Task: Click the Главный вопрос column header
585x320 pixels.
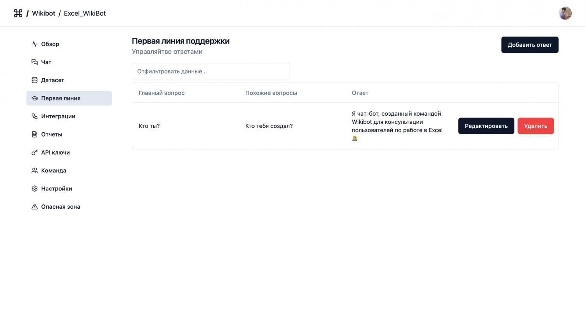Action: pos(161,93)
